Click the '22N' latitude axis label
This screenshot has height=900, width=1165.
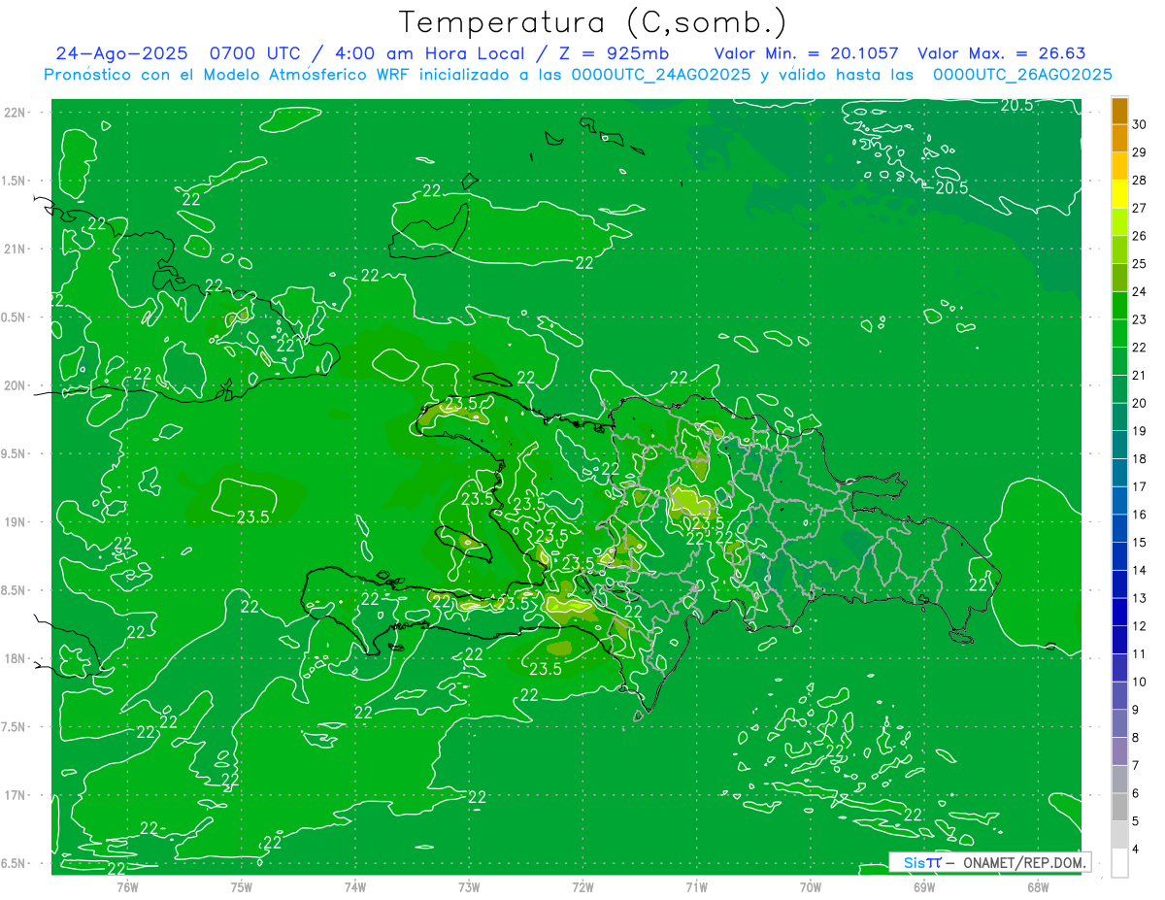point(14,113)
